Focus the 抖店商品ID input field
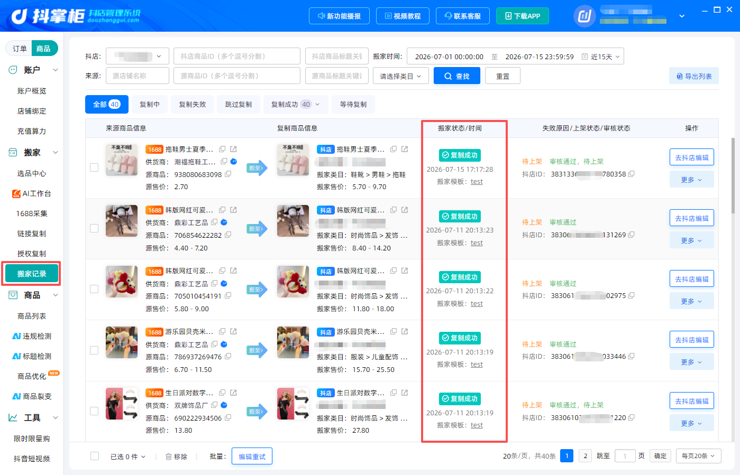 pos(237,56)
